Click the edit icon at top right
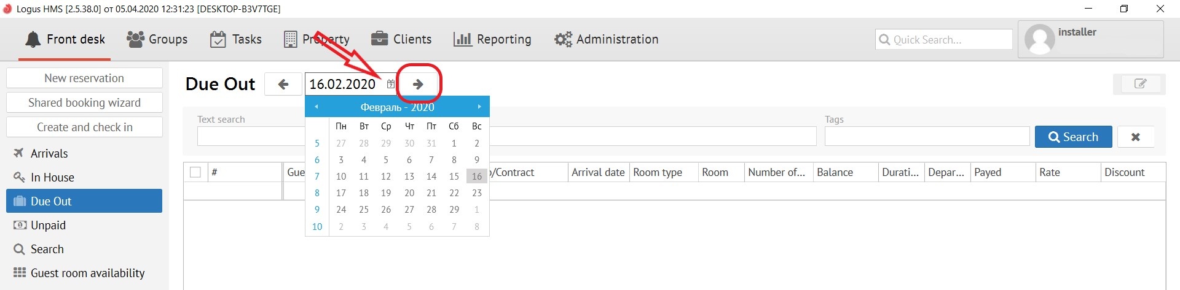Viewport: 1180px width, 290px height. click(1139, 84)
